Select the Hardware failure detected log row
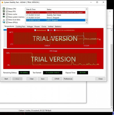The height and width of the screenshot is (115, 114). (x=56, y=12)
